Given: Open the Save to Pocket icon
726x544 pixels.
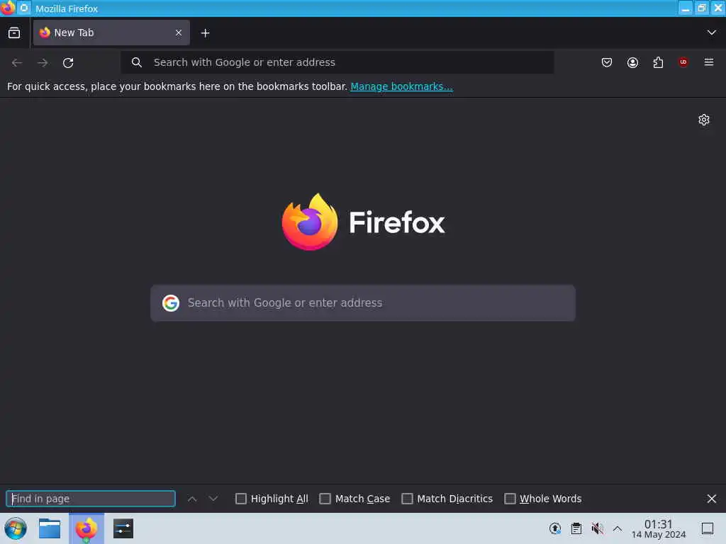Looking at the screenshot, I should point(607,62).
